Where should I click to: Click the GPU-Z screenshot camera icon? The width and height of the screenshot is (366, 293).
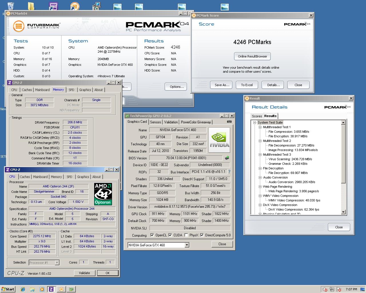(229, 122)
